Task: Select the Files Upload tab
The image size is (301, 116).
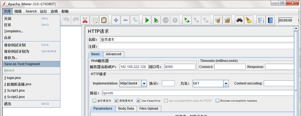Action: click(x=149, y=109)
